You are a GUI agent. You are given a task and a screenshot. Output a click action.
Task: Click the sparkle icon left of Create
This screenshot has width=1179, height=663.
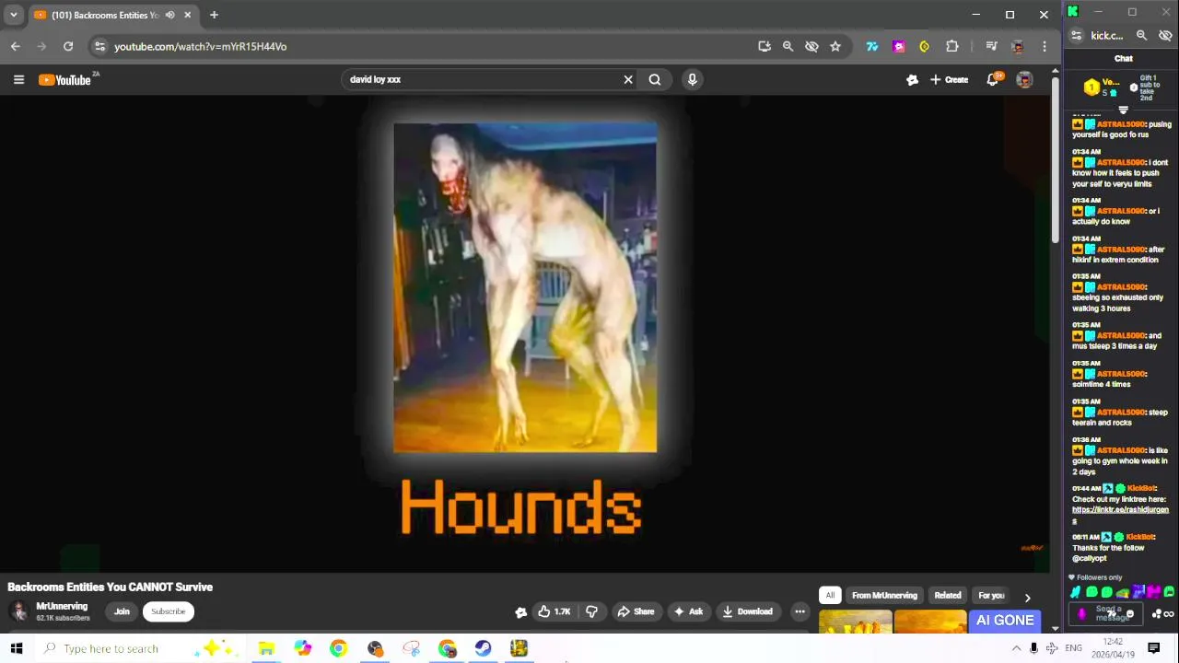[x=912, y=80]
